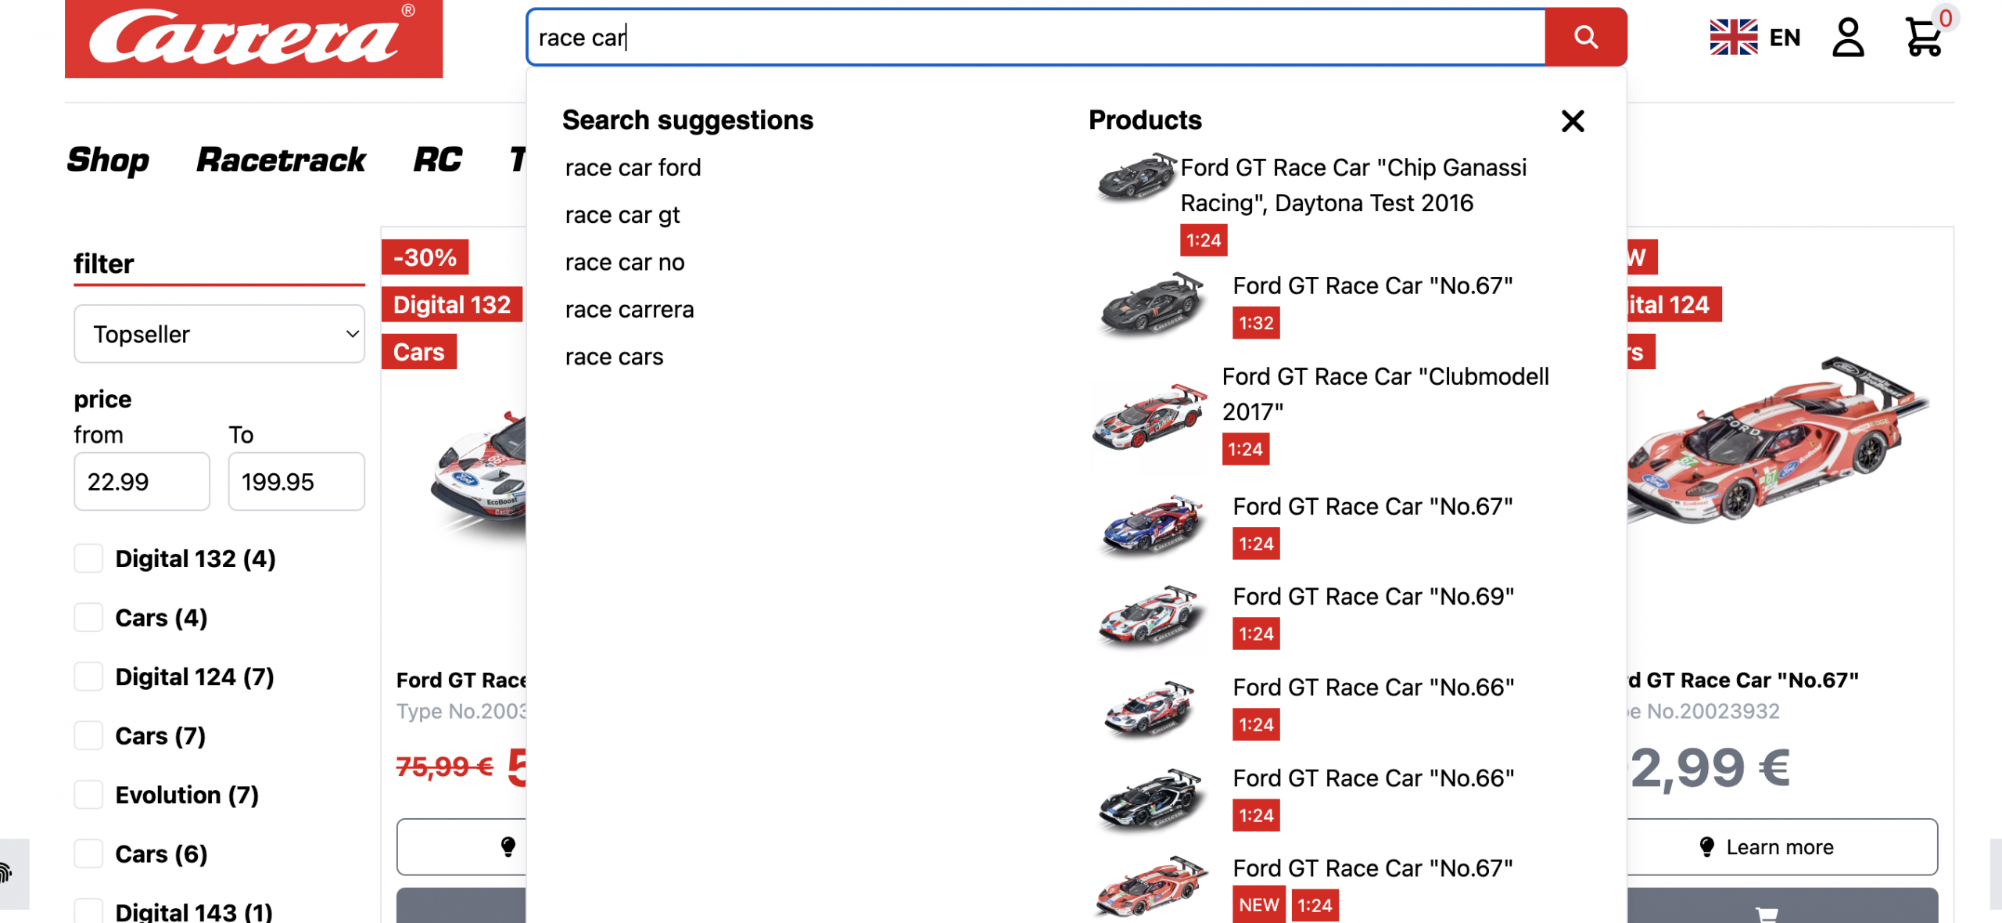This screenshot has width=2002, height=923.
Task: Click the Ford GT Race Car "No.67" card title
Action: pos(1743,681)
